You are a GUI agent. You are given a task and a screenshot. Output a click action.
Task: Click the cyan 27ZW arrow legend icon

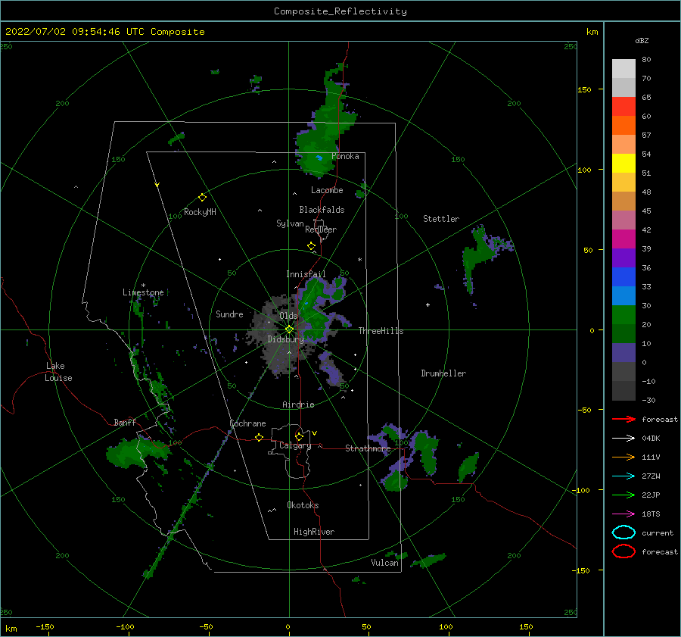623,476
